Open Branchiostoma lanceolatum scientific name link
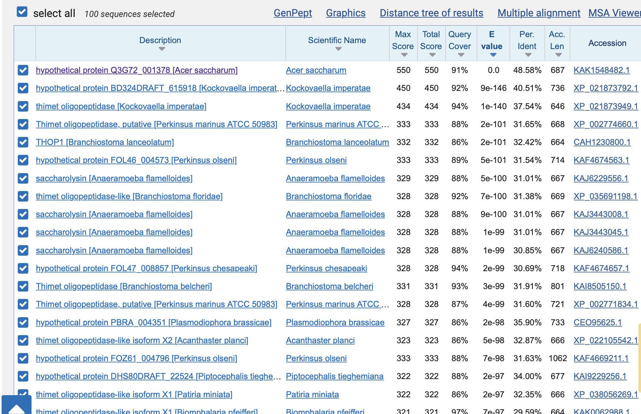The height and width of the screenshot is (414, 641). (x=337, y=142)
